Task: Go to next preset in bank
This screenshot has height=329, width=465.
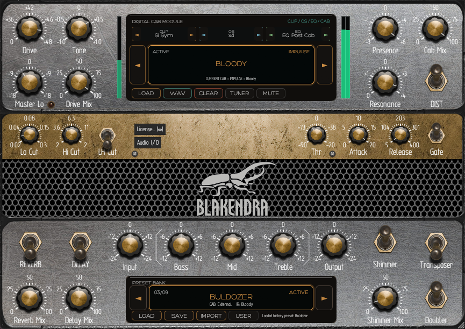Action: pyautogui.click(x=324, y=298)
